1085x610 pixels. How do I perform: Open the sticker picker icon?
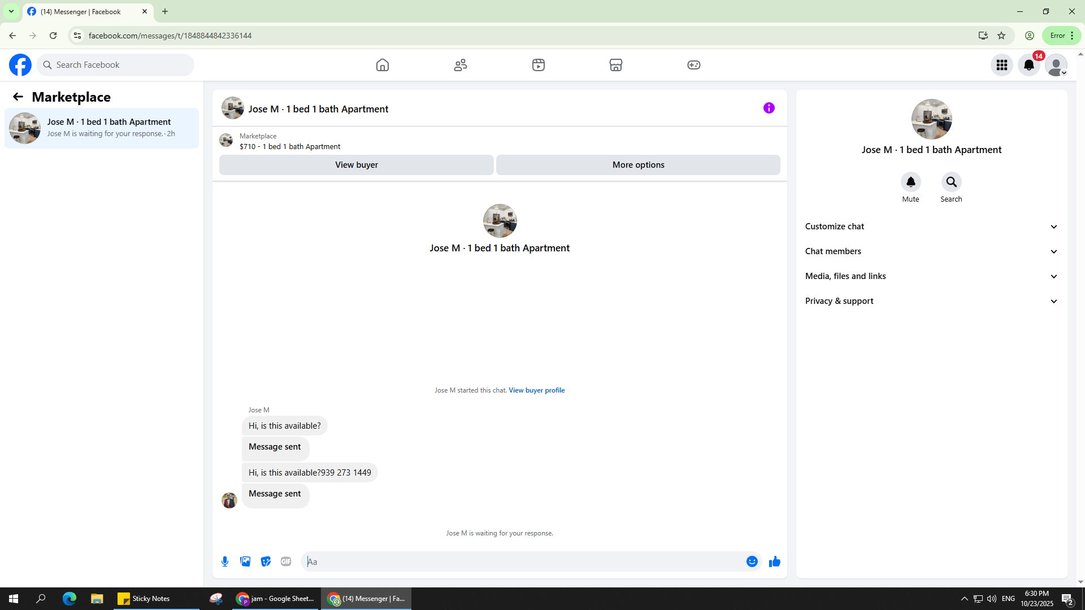point(266,561)
